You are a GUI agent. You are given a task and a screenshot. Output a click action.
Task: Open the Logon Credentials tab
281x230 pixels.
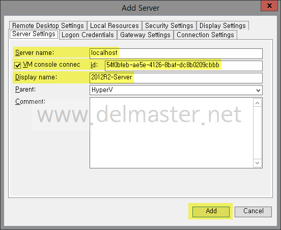click(x=88, y=35)
